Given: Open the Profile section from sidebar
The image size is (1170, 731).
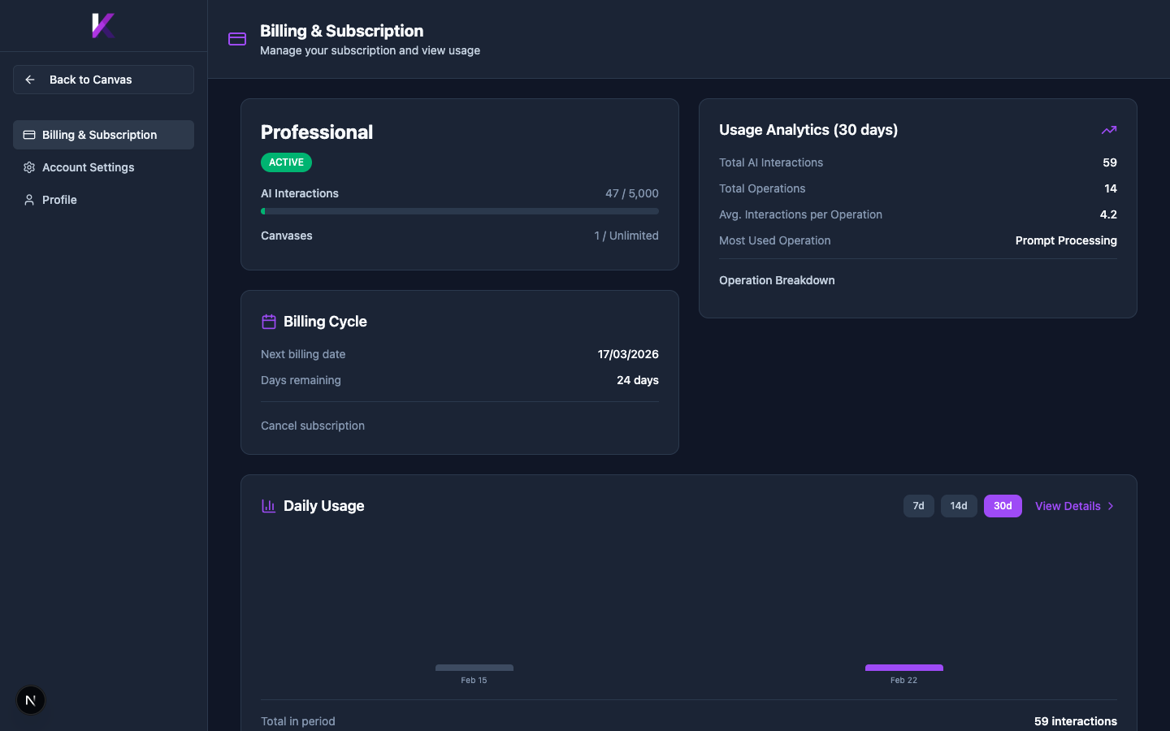Looking at the screenshot, I should (x=59, y=200).
